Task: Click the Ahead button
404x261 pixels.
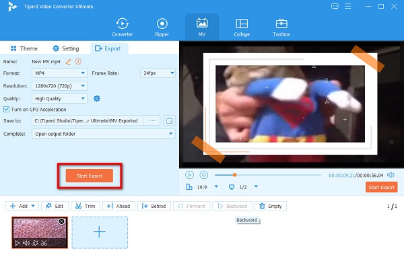Action: (x=119, y=206)
